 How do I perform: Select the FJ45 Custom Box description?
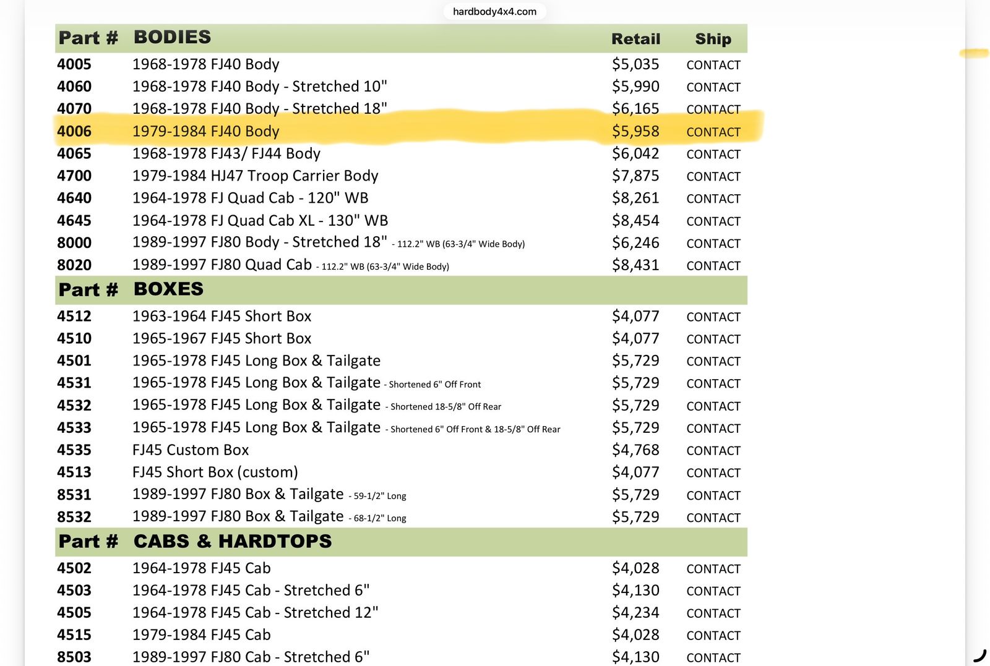[191, 450]
